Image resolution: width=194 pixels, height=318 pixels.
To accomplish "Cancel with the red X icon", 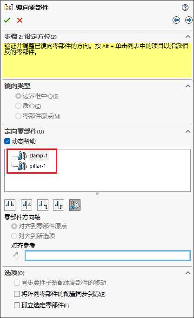I will pos(20,20).
